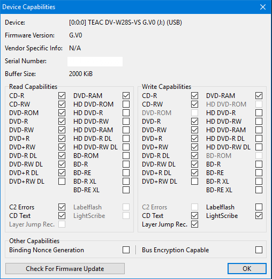Screen dimensions: 272x279
Task: Toggle the Write HD DVD-RW checkbox
Action: pos(259,122)
